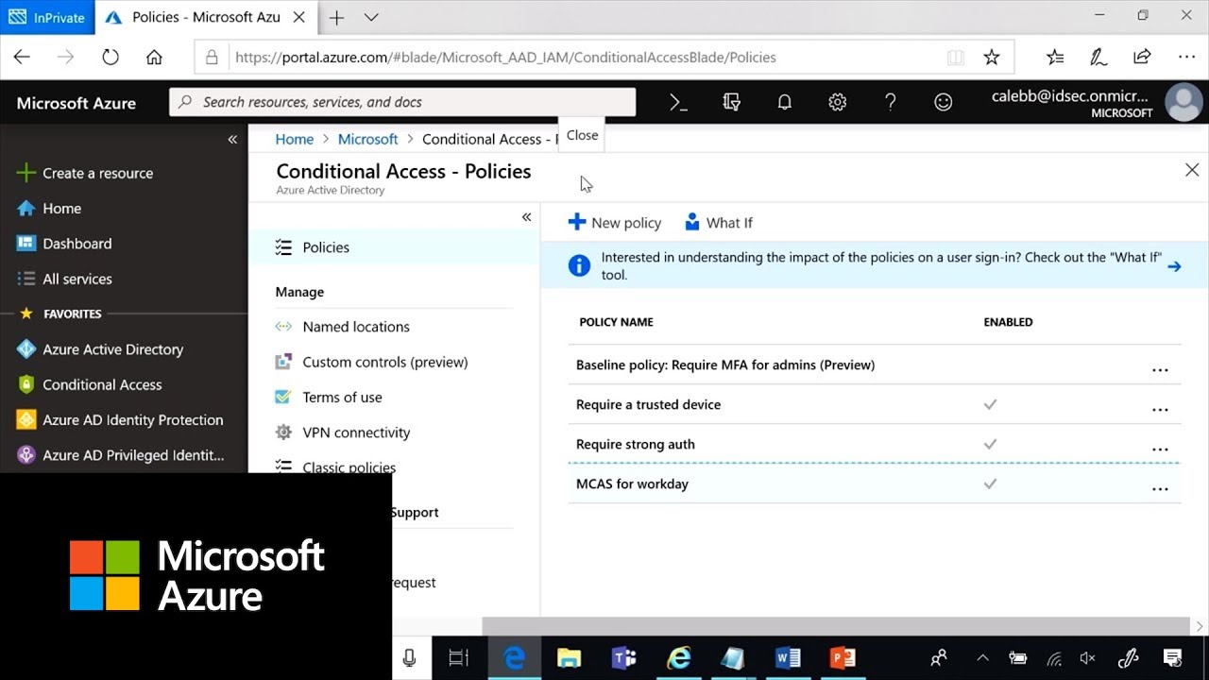
Task: Open browser Settings and more menu
Action: (1186, 57)
